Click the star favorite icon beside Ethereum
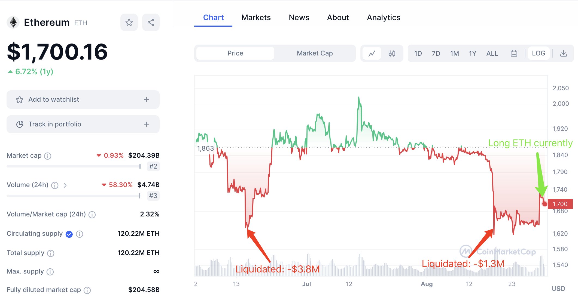 coord(129,22)
